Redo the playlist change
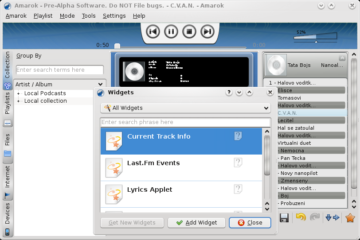The image size is (360, 240). coord(315,217)
